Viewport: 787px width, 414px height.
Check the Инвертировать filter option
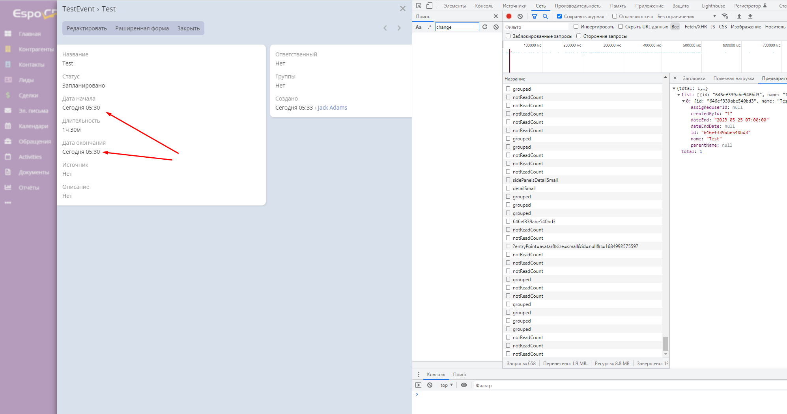pos(576,26)
